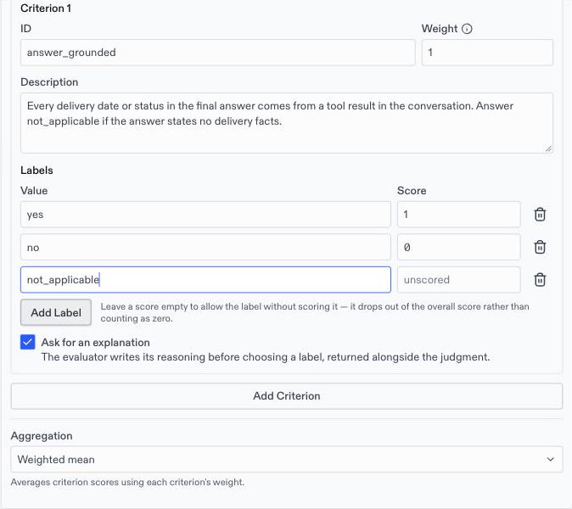The height and width of the screenshot is (509, 572).
Task: Click the 'Labels' section heading
Action: pyautogui.click(x=36, y=171)
